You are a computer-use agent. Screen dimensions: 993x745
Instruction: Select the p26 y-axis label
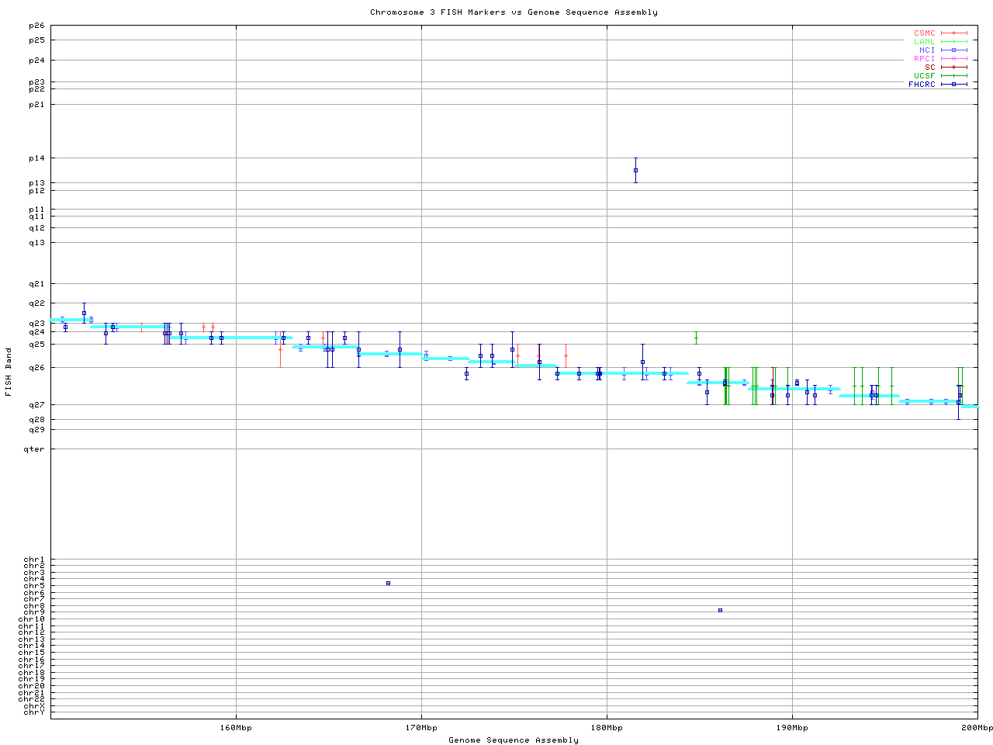tap(37, 26)
